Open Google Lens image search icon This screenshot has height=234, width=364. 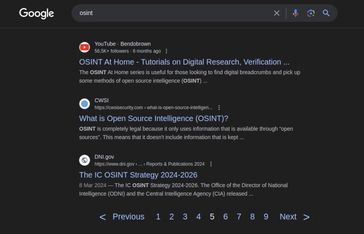311,13
